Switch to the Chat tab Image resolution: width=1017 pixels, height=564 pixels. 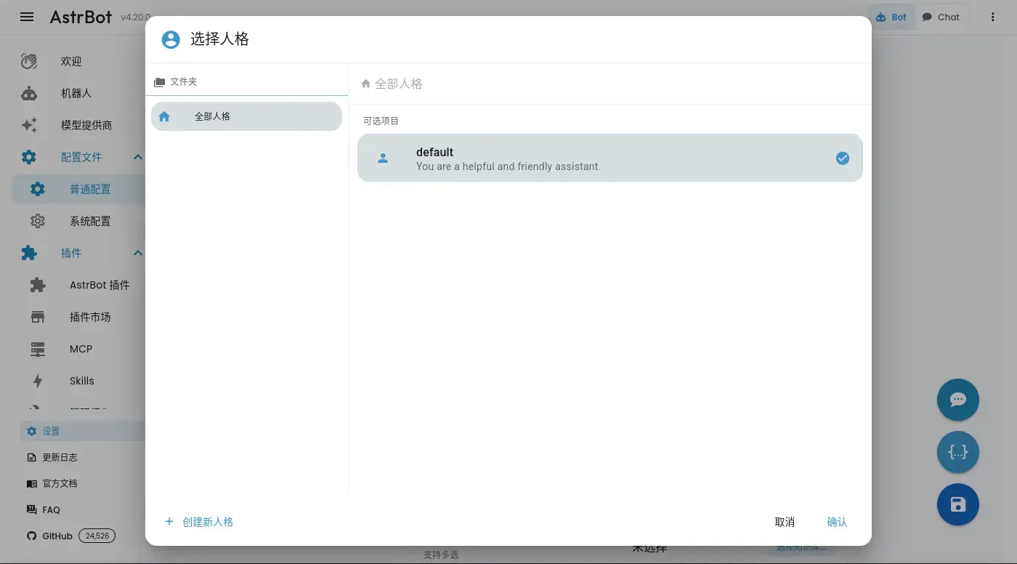tap(941, 17)
